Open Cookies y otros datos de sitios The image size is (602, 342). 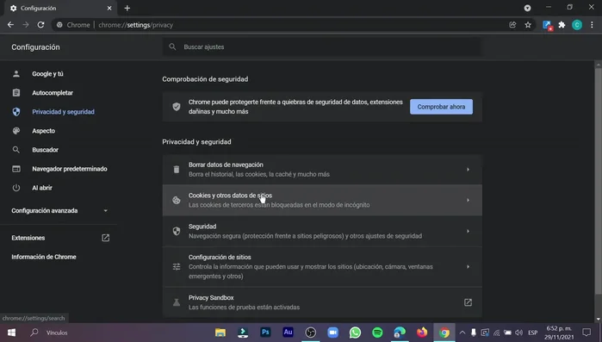pos(322,200)
